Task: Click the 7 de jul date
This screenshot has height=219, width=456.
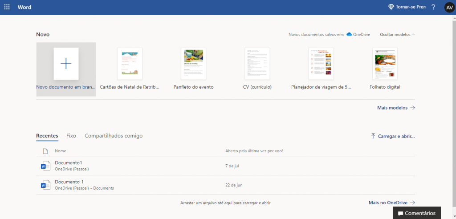Action: tap(232, 166)
